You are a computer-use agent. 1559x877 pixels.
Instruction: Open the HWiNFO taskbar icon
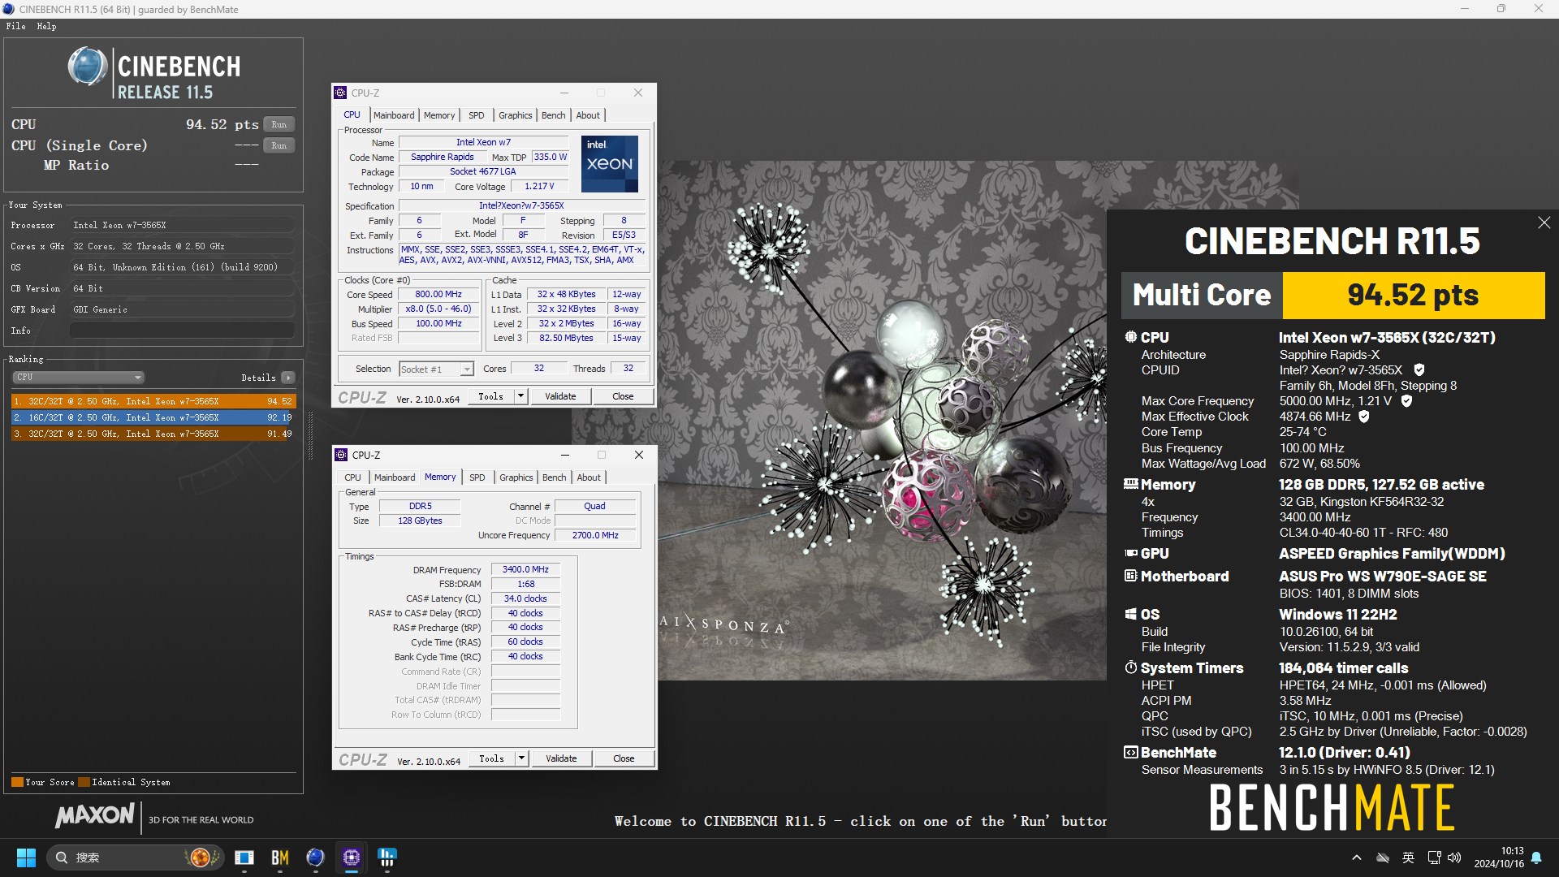(x=387, y=858)
